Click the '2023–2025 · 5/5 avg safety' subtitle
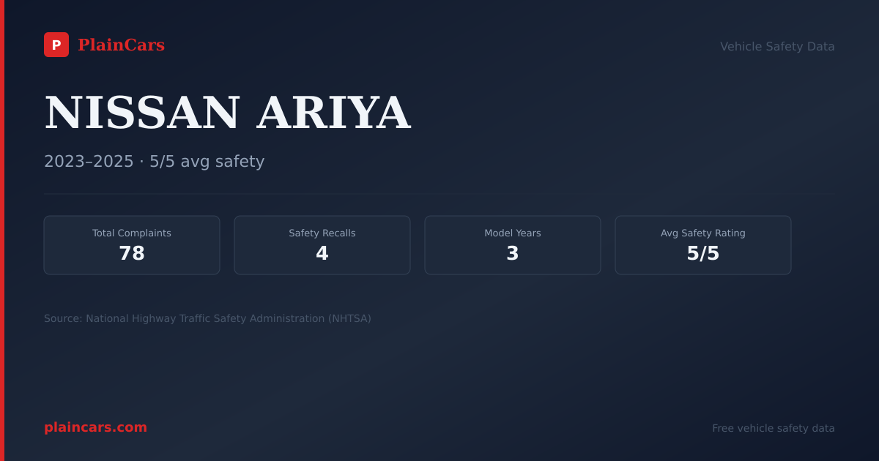 [154, 162]
